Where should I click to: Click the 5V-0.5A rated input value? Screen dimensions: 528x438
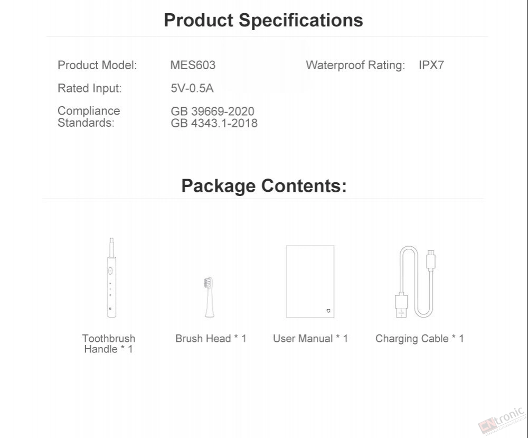(192, 88)
